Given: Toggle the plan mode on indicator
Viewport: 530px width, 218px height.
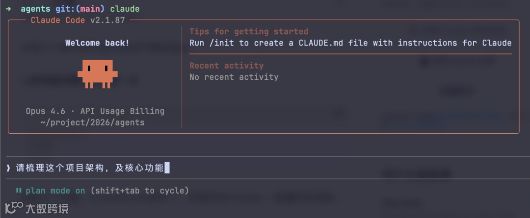Looking at the screenshot, I should click(x=55, y=191).
